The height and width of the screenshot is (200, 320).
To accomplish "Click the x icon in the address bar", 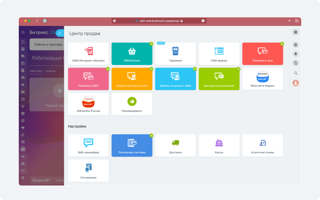I will click(114, 21).
